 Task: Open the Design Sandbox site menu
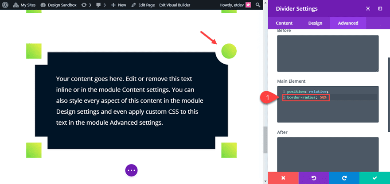click(58, 5)
